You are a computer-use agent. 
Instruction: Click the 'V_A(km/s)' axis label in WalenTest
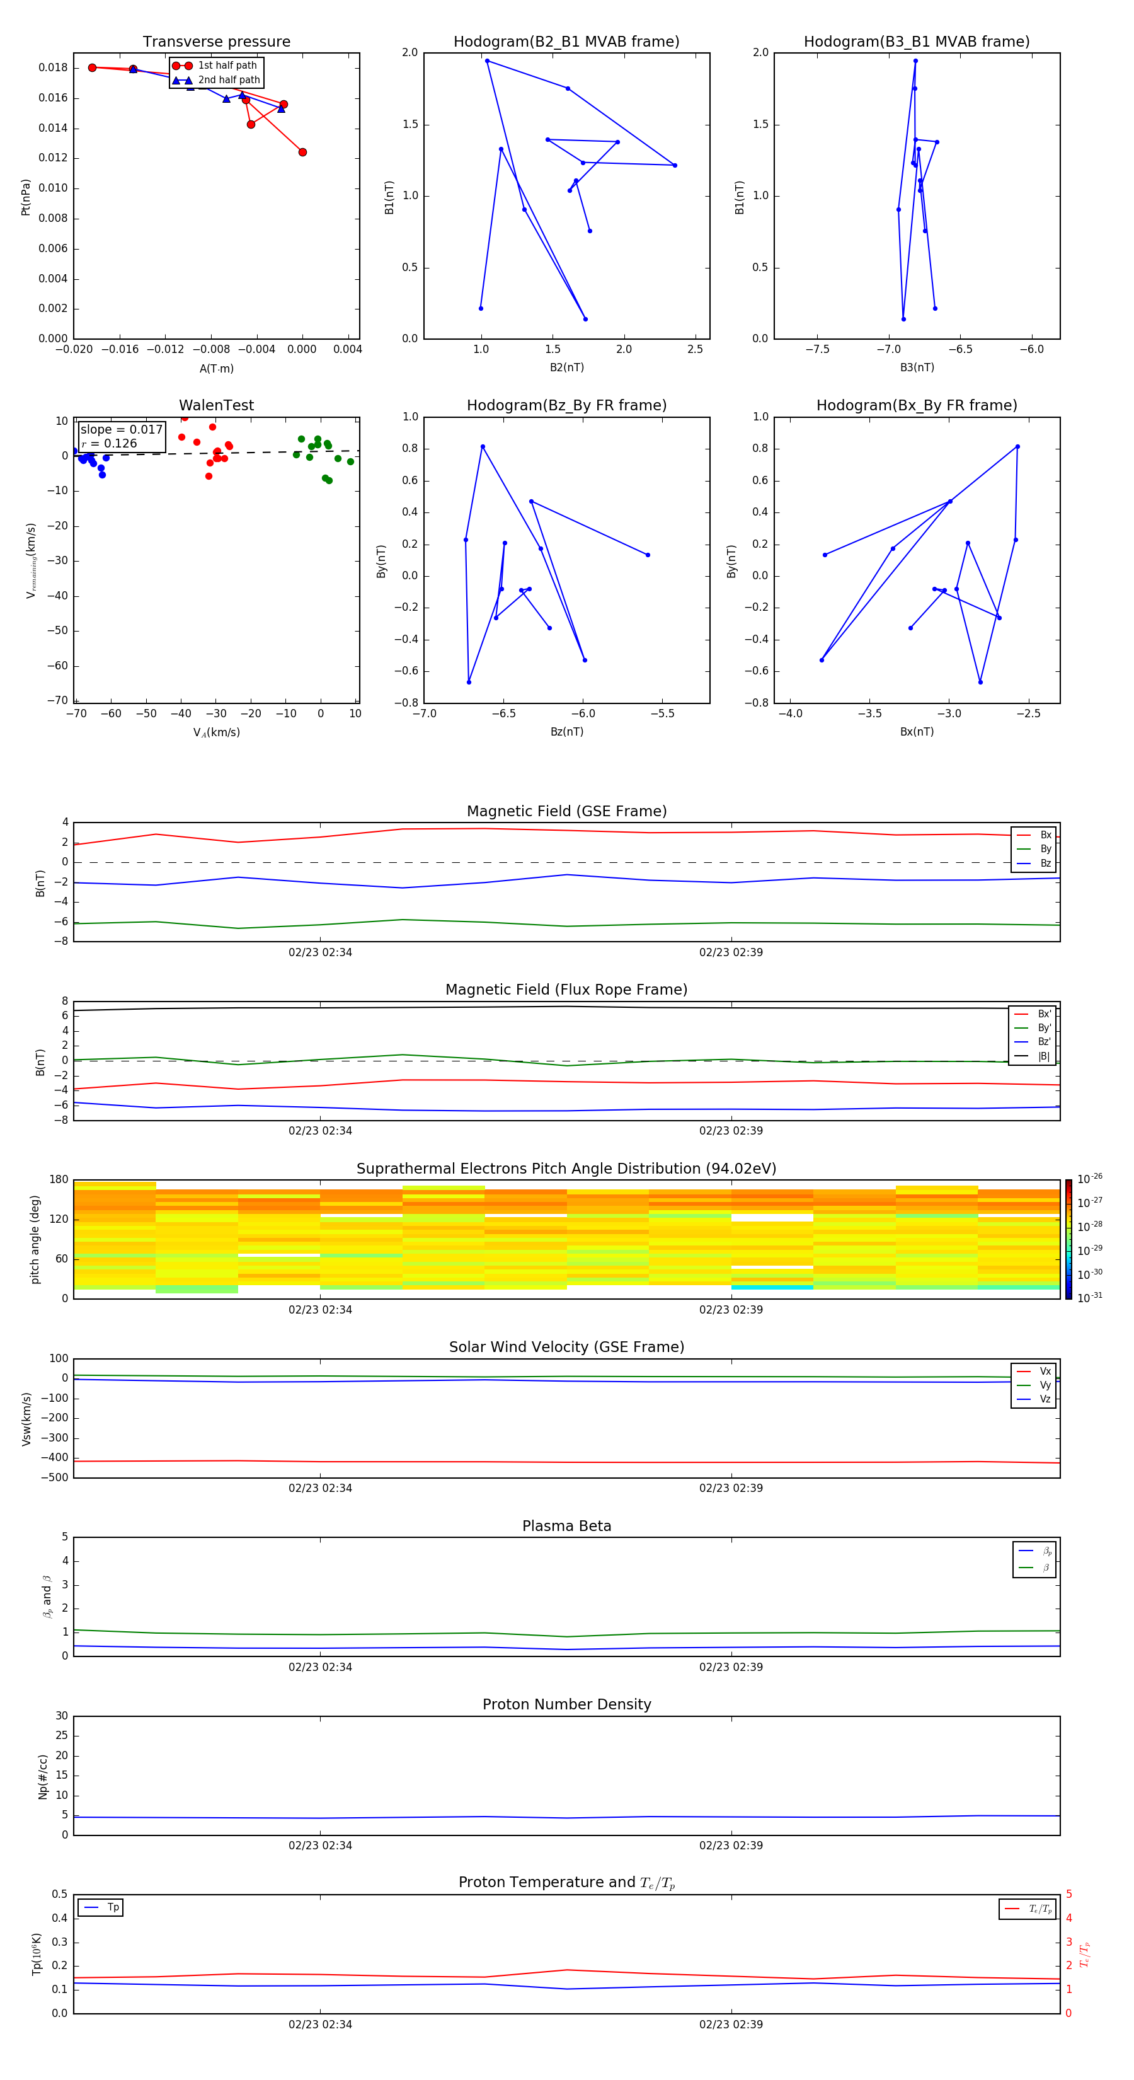point(216,732)
